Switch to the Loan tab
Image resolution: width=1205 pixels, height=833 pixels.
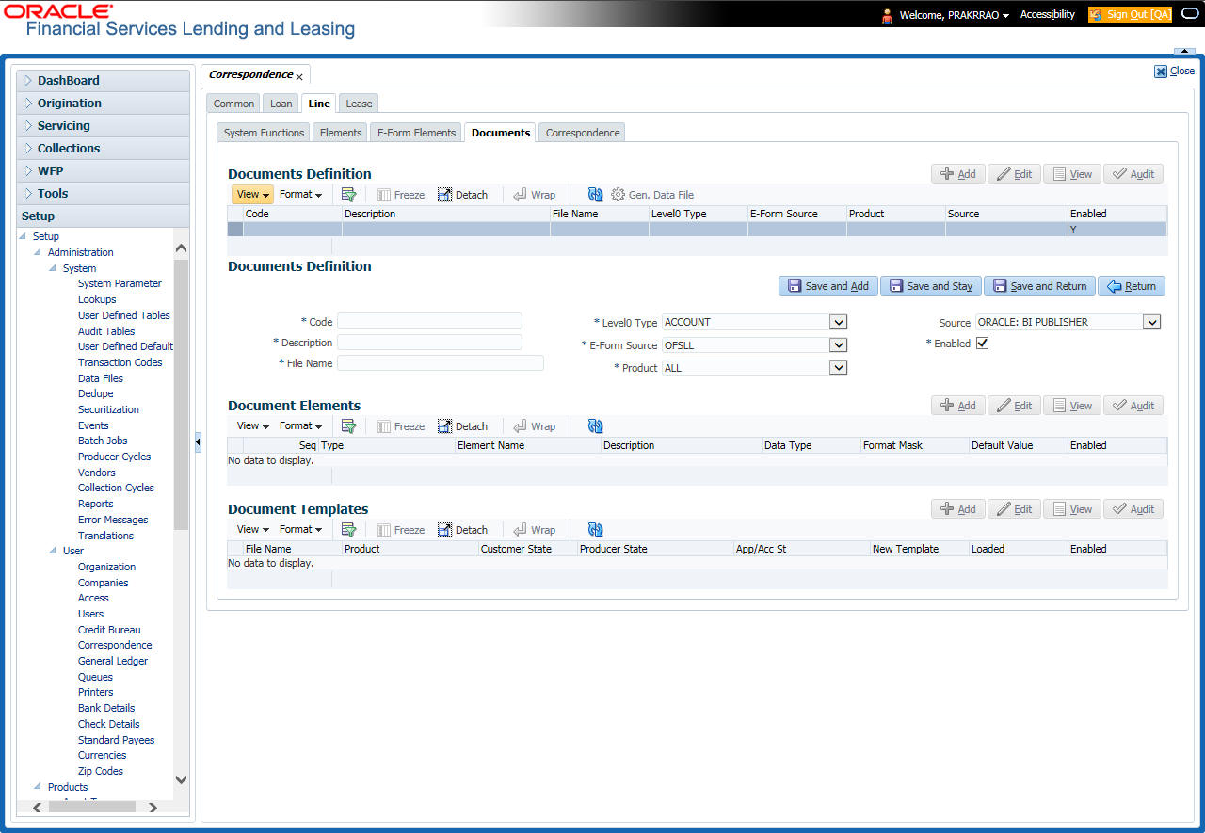click(x=281, y=104)
